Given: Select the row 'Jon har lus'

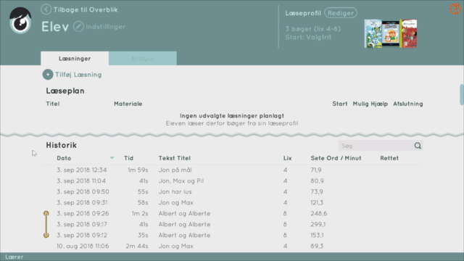Looking at the screenshot, I should coord(232,191).
